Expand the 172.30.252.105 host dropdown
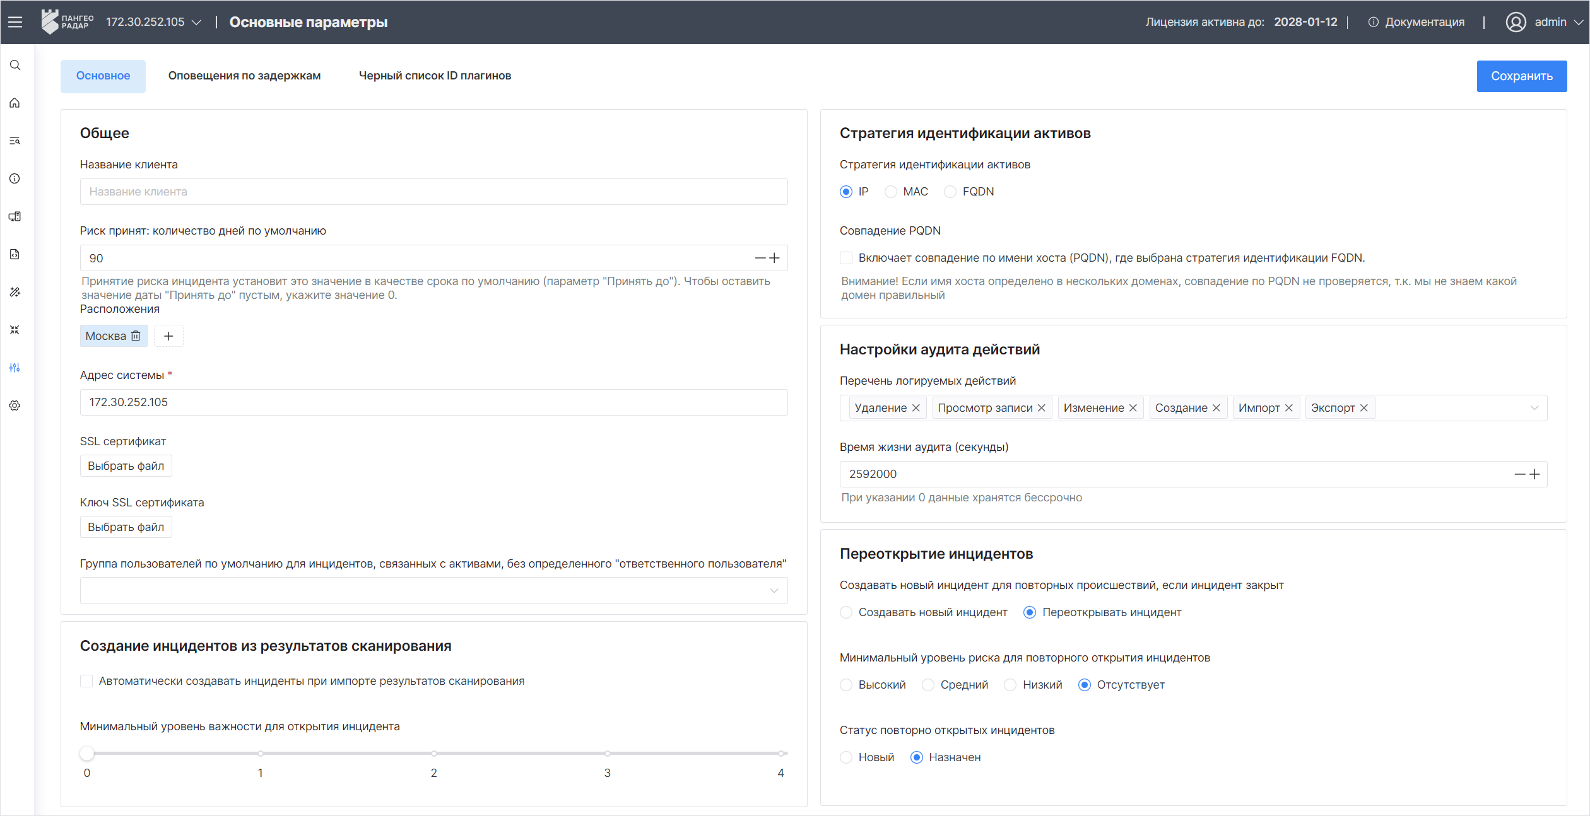Viewport: 1590px width, 816px height. 197,22
